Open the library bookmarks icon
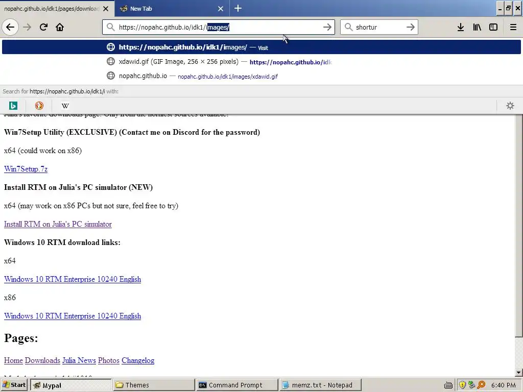This screenshot has height=392, width=523. tap(477, 27)
